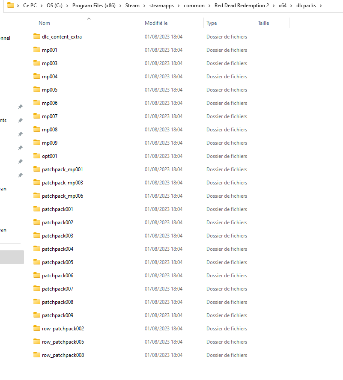Image resolution: width=343 pixels, height=380 pixels.
Task: Go to common folder breadcrumb
Action: pyautogui.click(x=194, y=6)
